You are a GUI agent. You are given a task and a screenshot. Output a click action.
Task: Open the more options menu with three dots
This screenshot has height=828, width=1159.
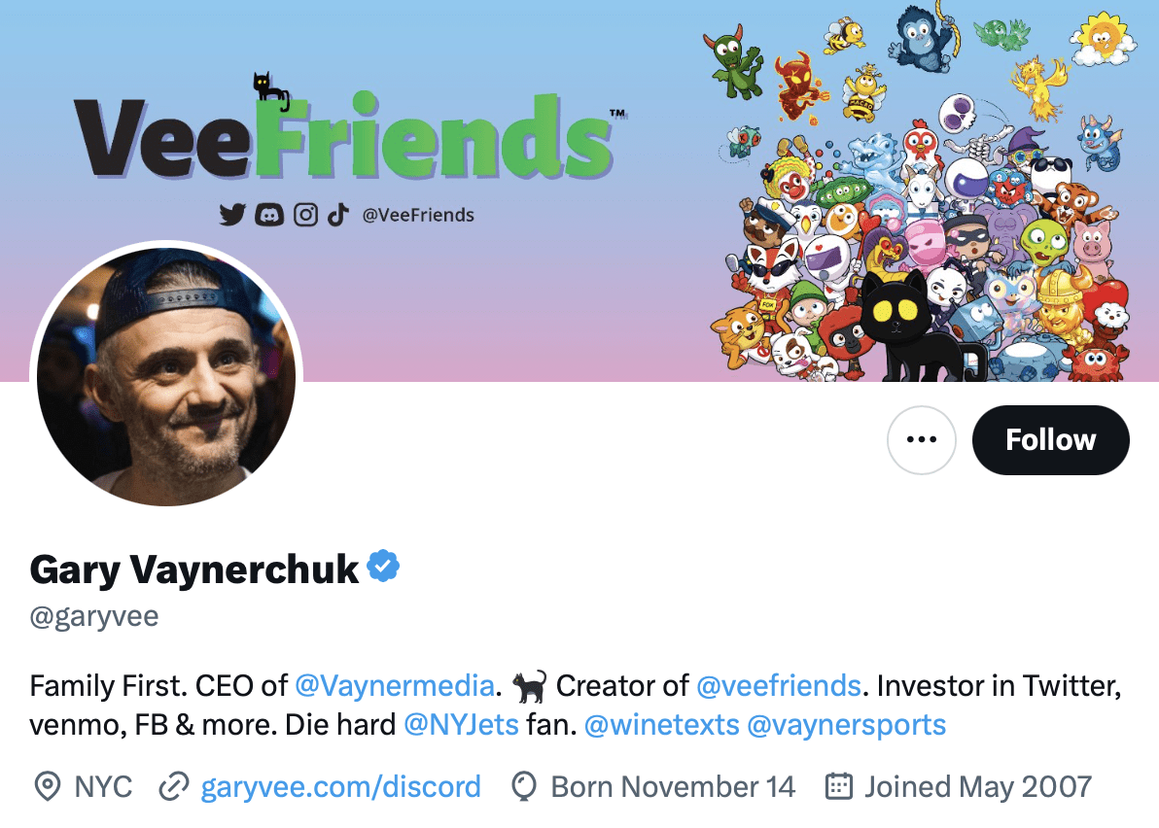(x=922, y=440)
